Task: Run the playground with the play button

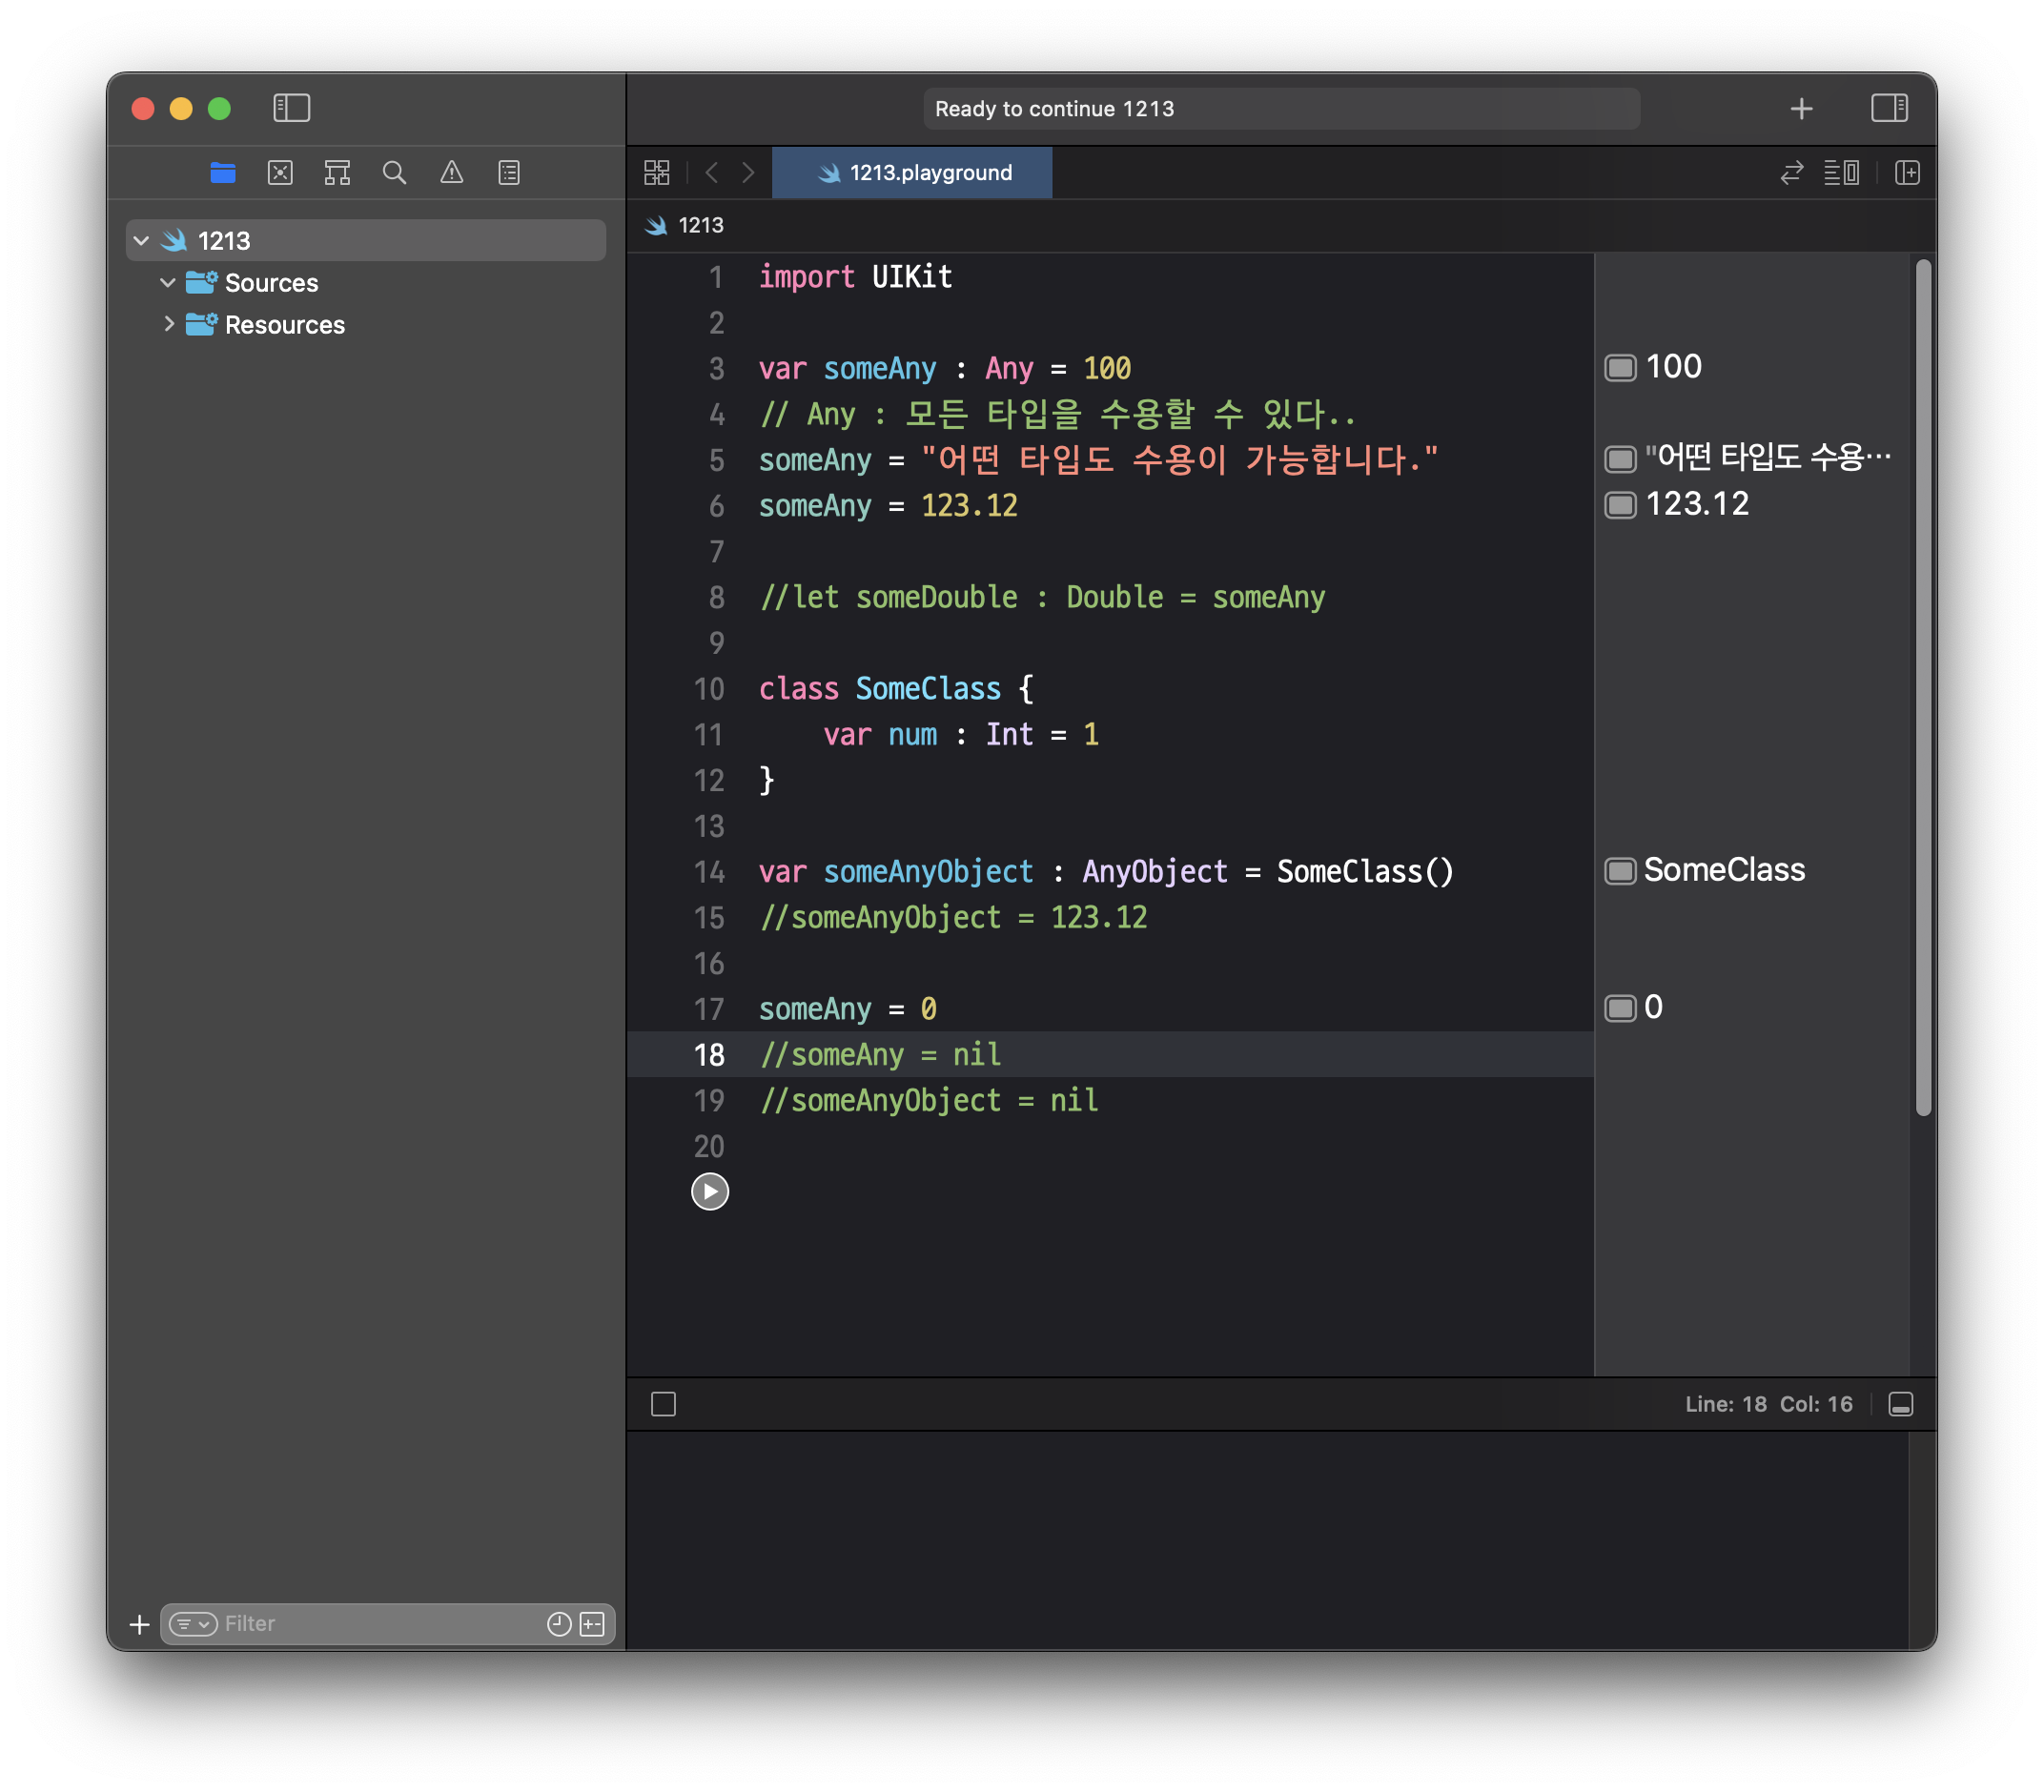Action: pos(710,1191)
